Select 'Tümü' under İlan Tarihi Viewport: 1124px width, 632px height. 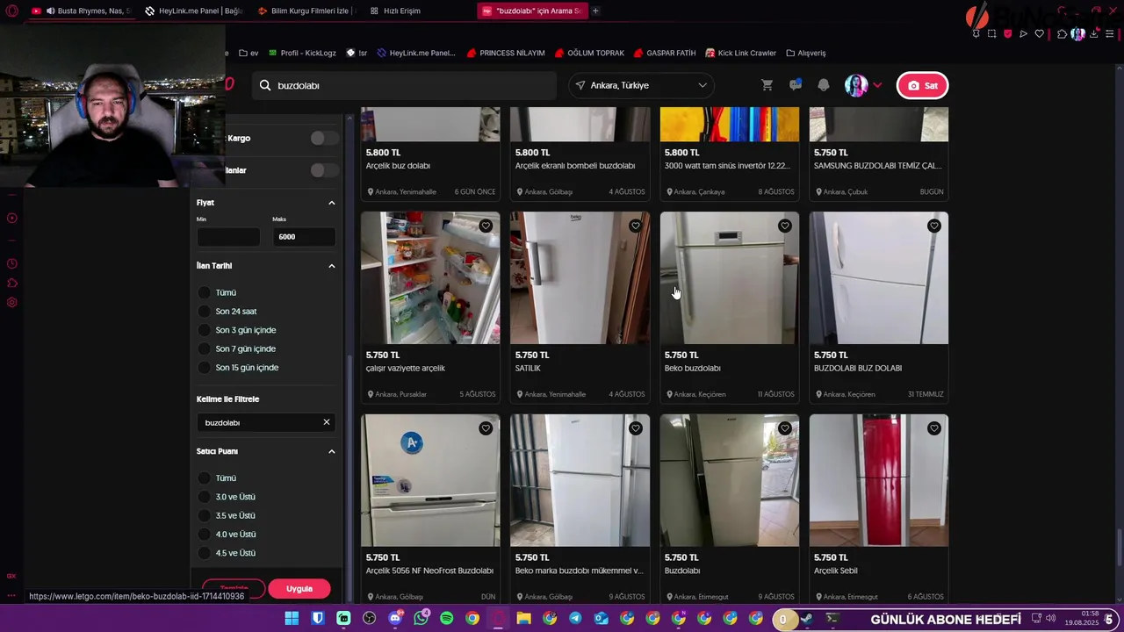pos(205,292)
